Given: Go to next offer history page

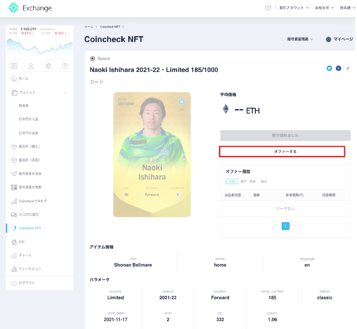Looking at the screenshot, I should coord(295,226).
